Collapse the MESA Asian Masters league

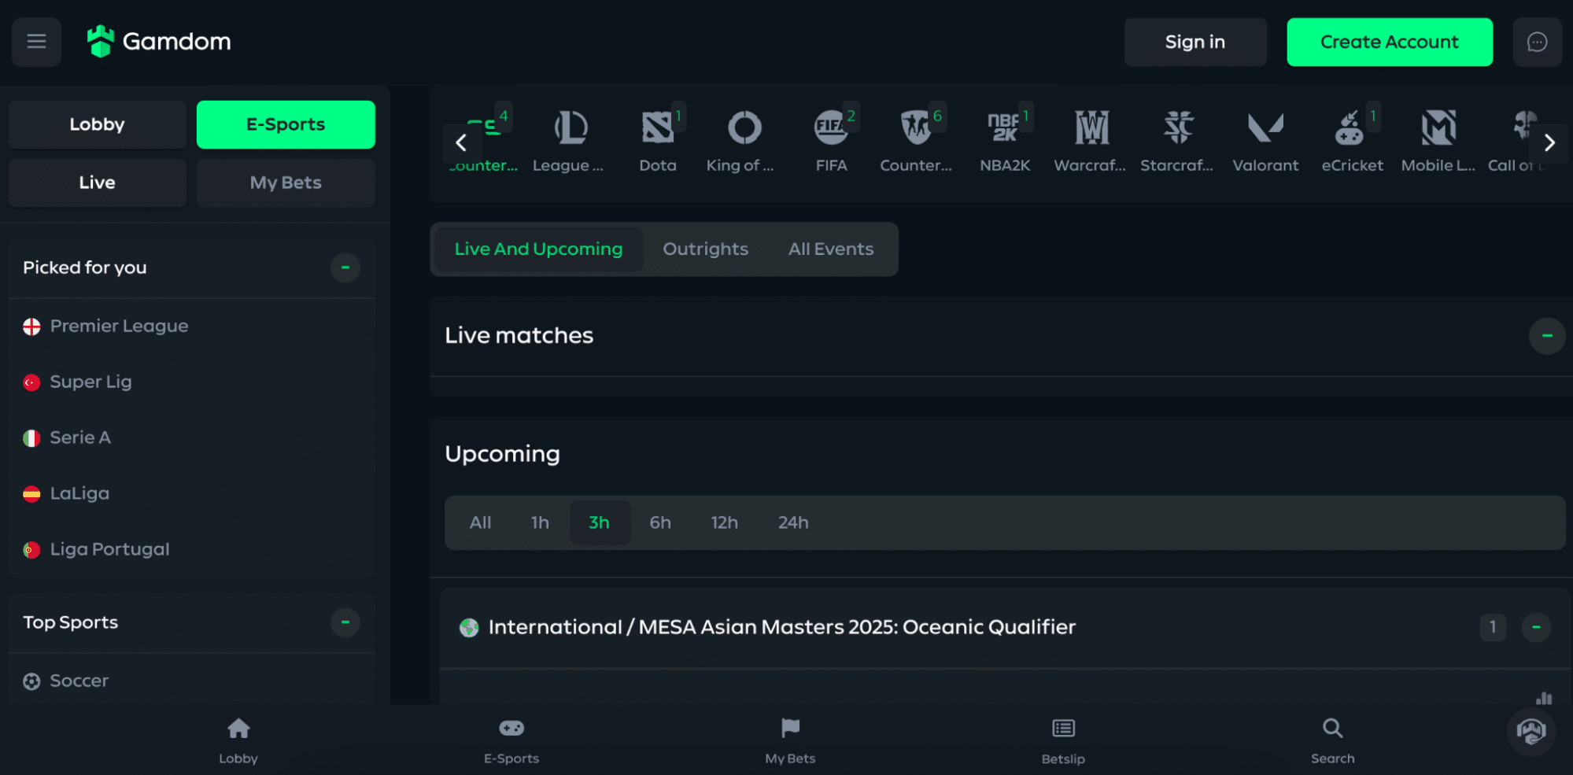click(x=1536, y=627)
